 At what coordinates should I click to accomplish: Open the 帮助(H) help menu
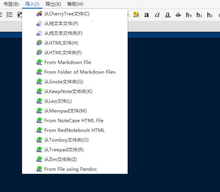(75, 4)
